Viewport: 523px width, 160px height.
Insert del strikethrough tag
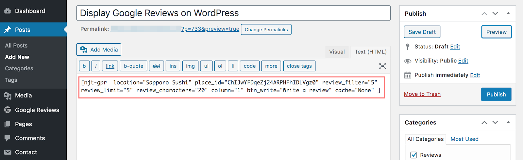pos(157,66)
